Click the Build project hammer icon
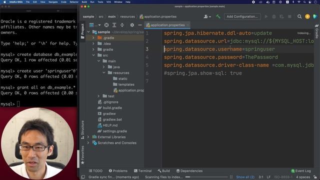 point(218,16)
